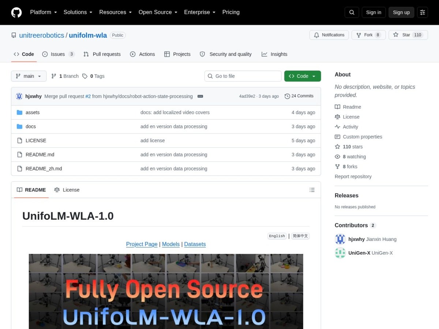Click hjxwhy avatar in commit row

tap(19, 96)
